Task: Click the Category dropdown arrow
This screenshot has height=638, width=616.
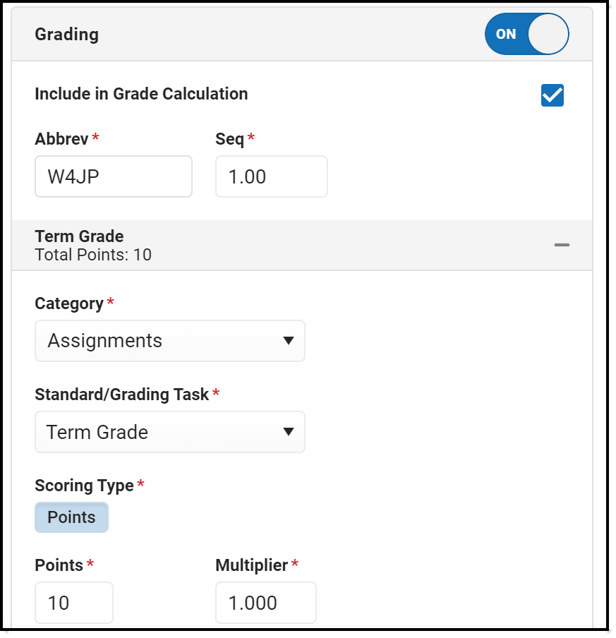Action: [289, 341]
